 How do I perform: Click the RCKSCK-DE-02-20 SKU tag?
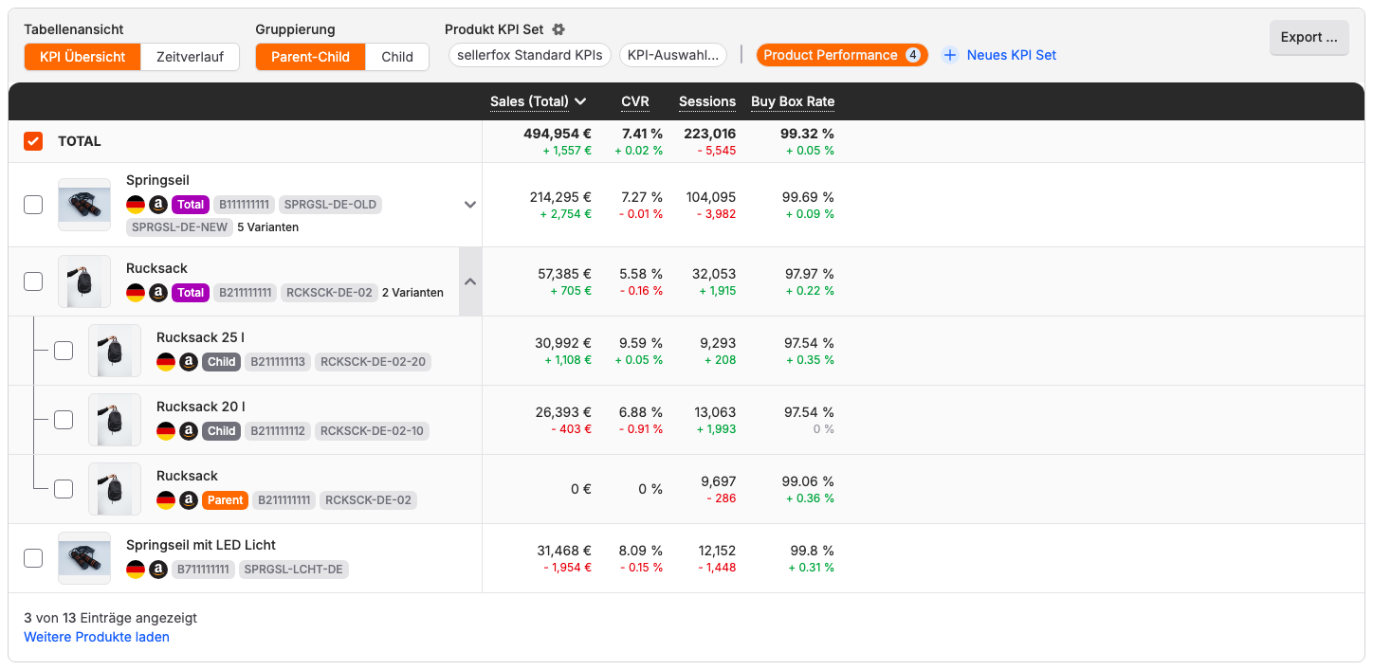point(373,362)
